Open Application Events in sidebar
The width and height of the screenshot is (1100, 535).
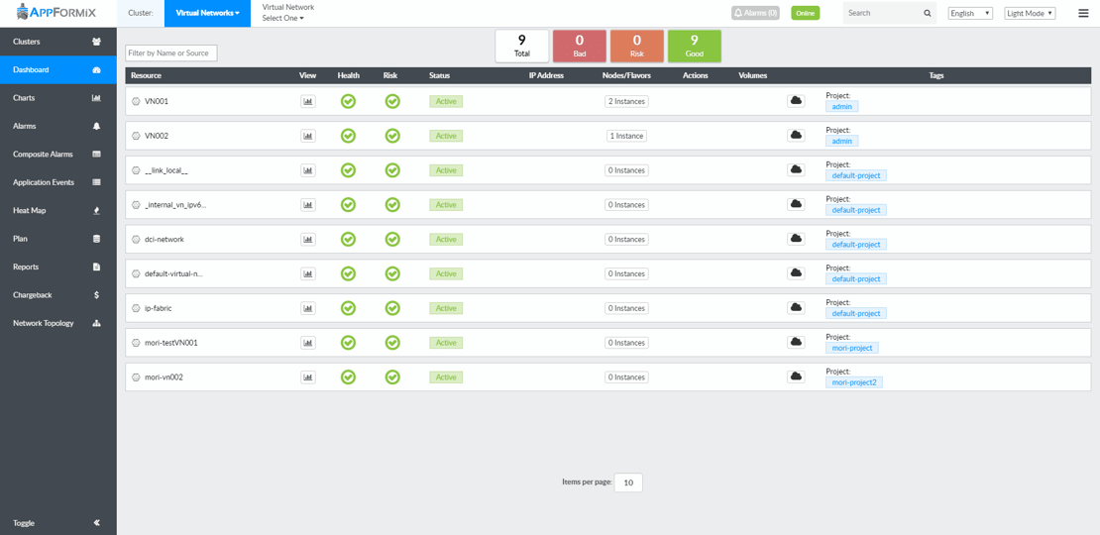58,182
